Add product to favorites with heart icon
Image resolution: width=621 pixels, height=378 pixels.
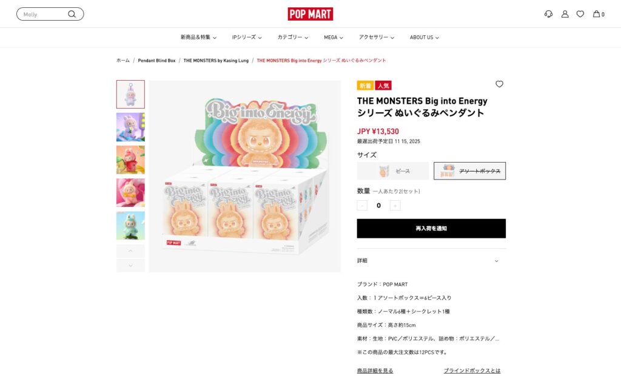500,84
